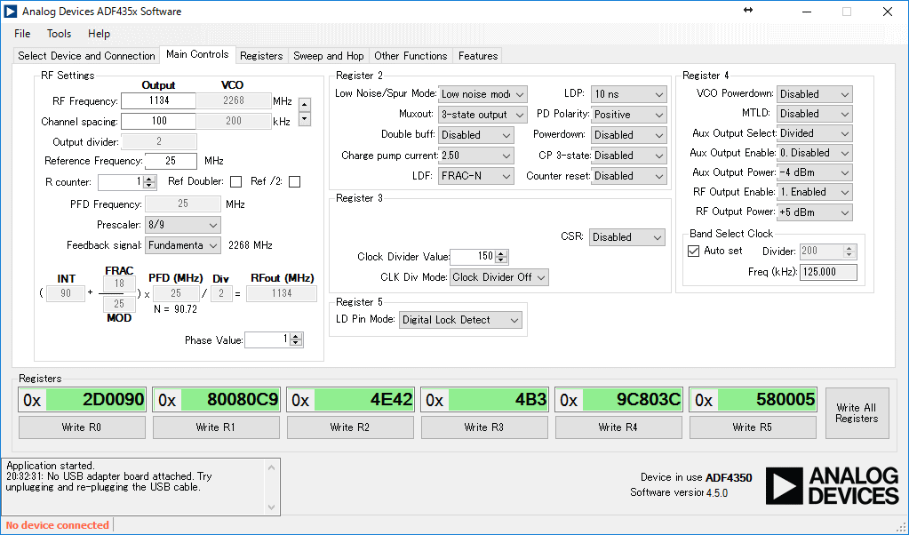The width and height of the screenshot is (909, 535).
Task: Expand the Counter reset dropdown
Action: click(x=629, y=176)
